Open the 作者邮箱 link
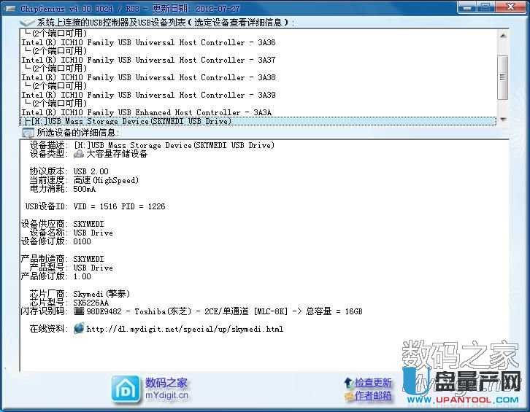Image resolution: width=530 pixels, height=412 pixels. [x=373, y=396]
